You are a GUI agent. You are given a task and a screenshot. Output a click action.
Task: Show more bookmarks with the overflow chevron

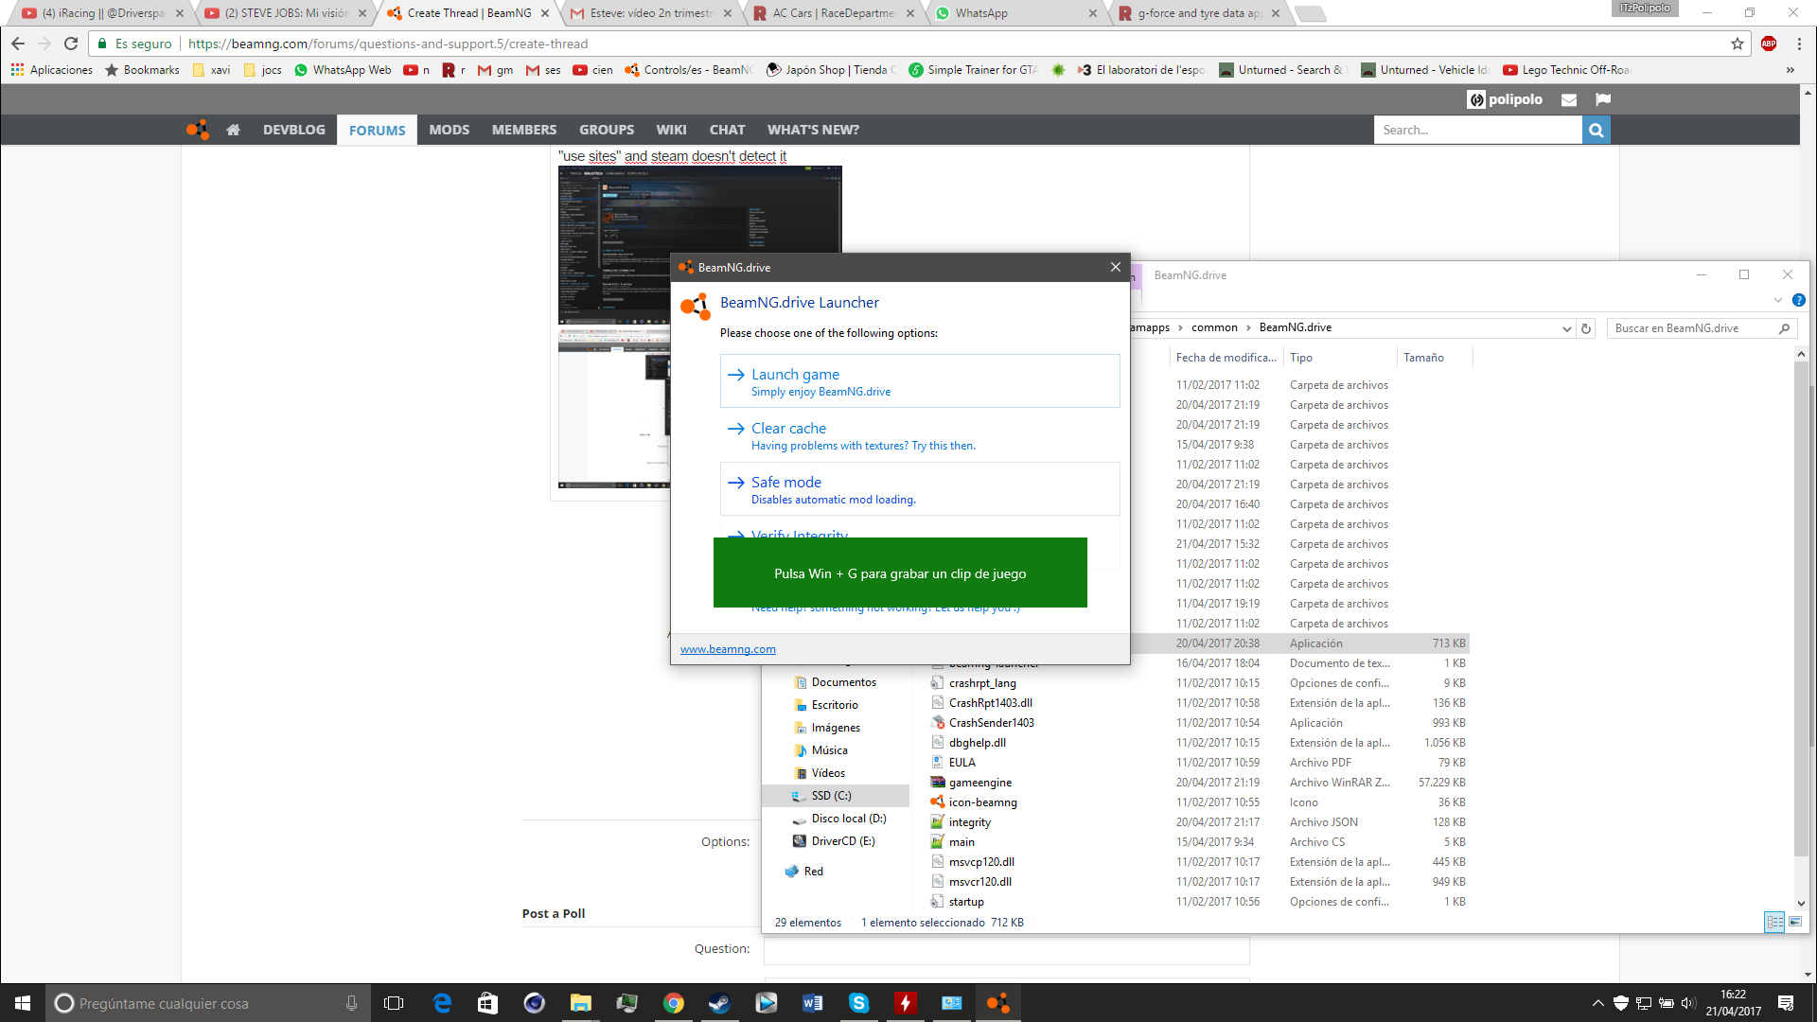1790,70
